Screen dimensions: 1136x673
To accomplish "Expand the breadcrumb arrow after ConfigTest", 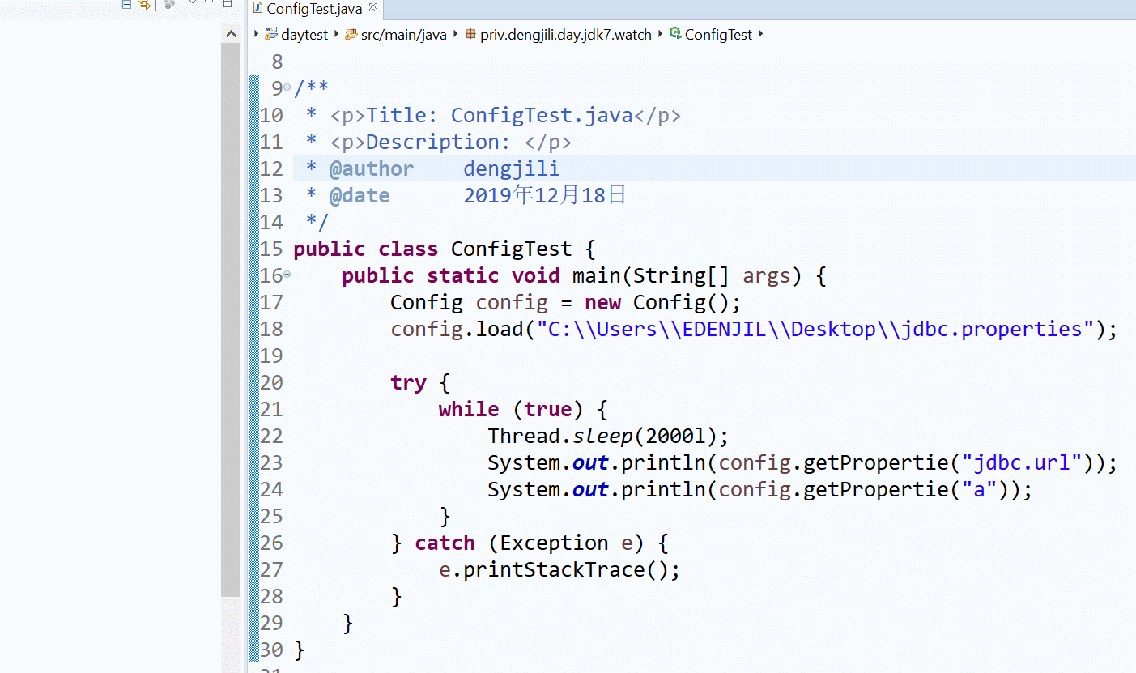I will click(x=760, y=35).
